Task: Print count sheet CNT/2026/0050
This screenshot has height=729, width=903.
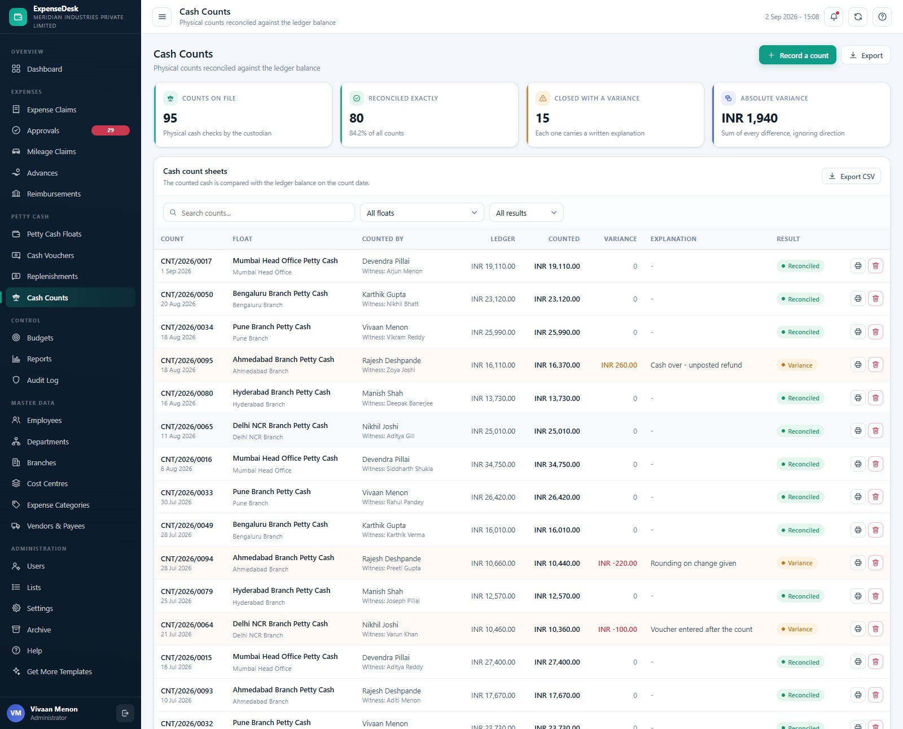Action: pyautogui.click(x=858, y=299)
